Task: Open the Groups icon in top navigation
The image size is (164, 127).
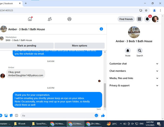Action: tap(69, 19)
